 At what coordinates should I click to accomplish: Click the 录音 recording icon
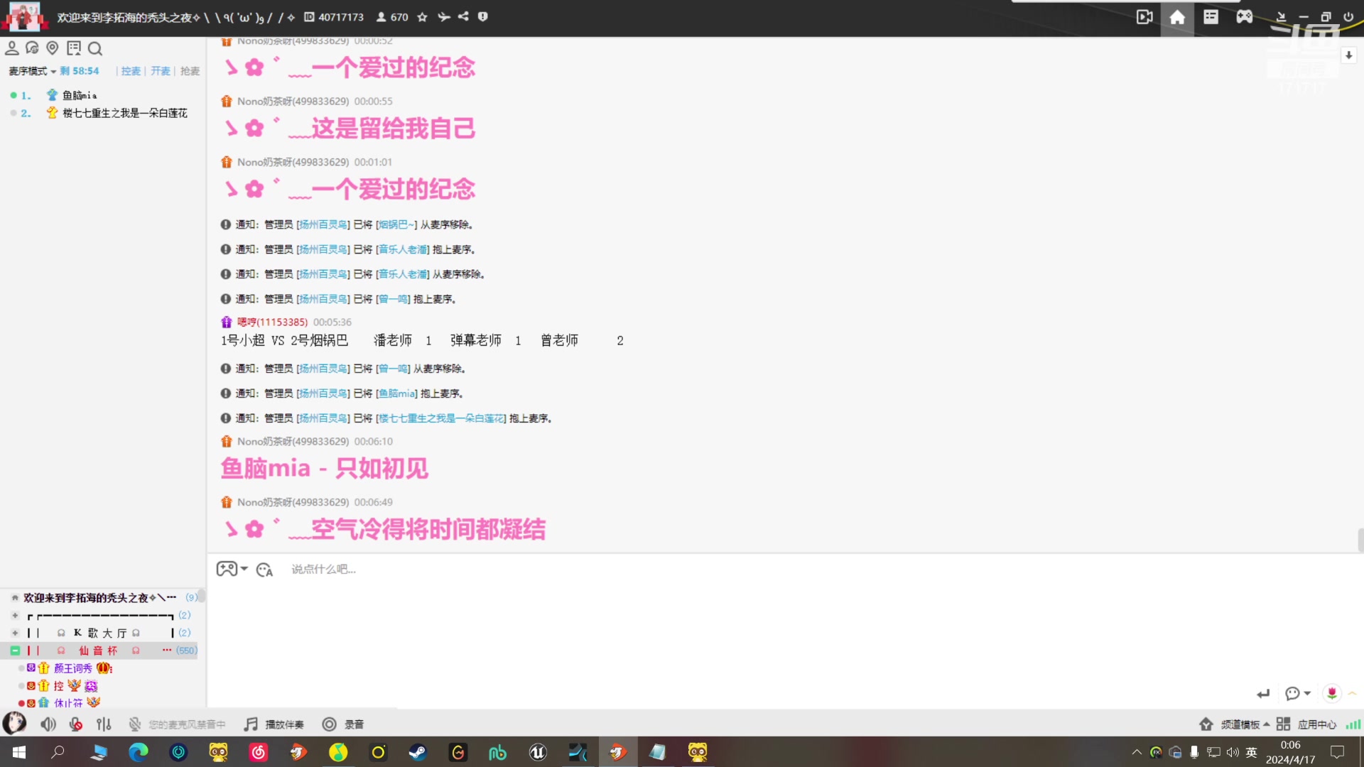tap(330, 724)
